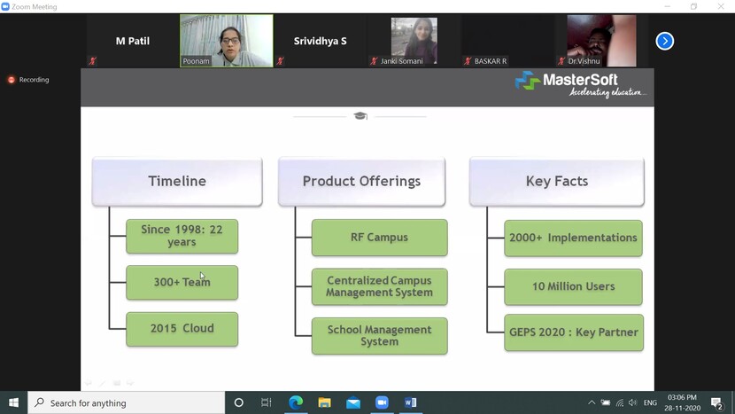735x414 pixels.
Task: Click the M Patil participant tile
Action: (x=132, y=41)
